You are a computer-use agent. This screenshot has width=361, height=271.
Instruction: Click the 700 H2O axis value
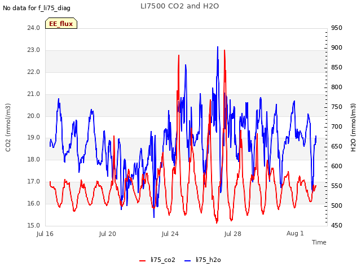tap(337, 126)
